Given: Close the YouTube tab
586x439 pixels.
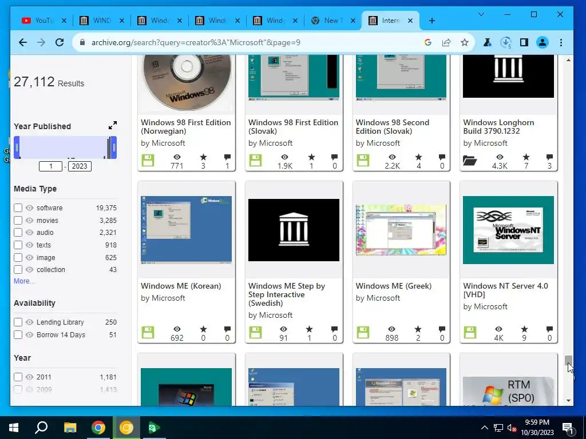Looking at the screenshot, I should point(64,21).
